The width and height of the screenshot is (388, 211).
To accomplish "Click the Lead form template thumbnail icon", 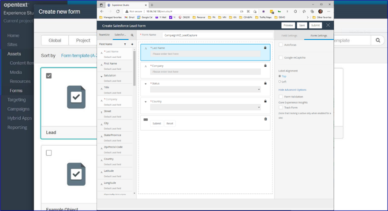I will 76,97.
